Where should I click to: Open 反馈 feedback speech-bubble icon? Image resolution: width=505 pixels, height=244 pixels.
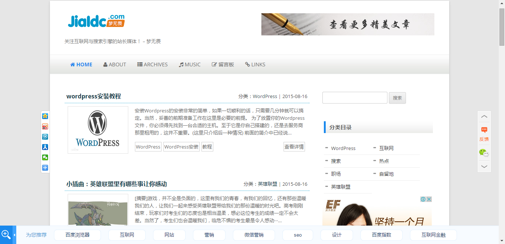tap(484, 130)
